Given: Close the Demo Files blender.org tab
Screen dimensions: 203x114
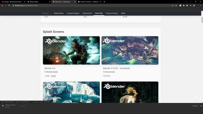Looking at the screenshot, I should (x=75, y=2).
